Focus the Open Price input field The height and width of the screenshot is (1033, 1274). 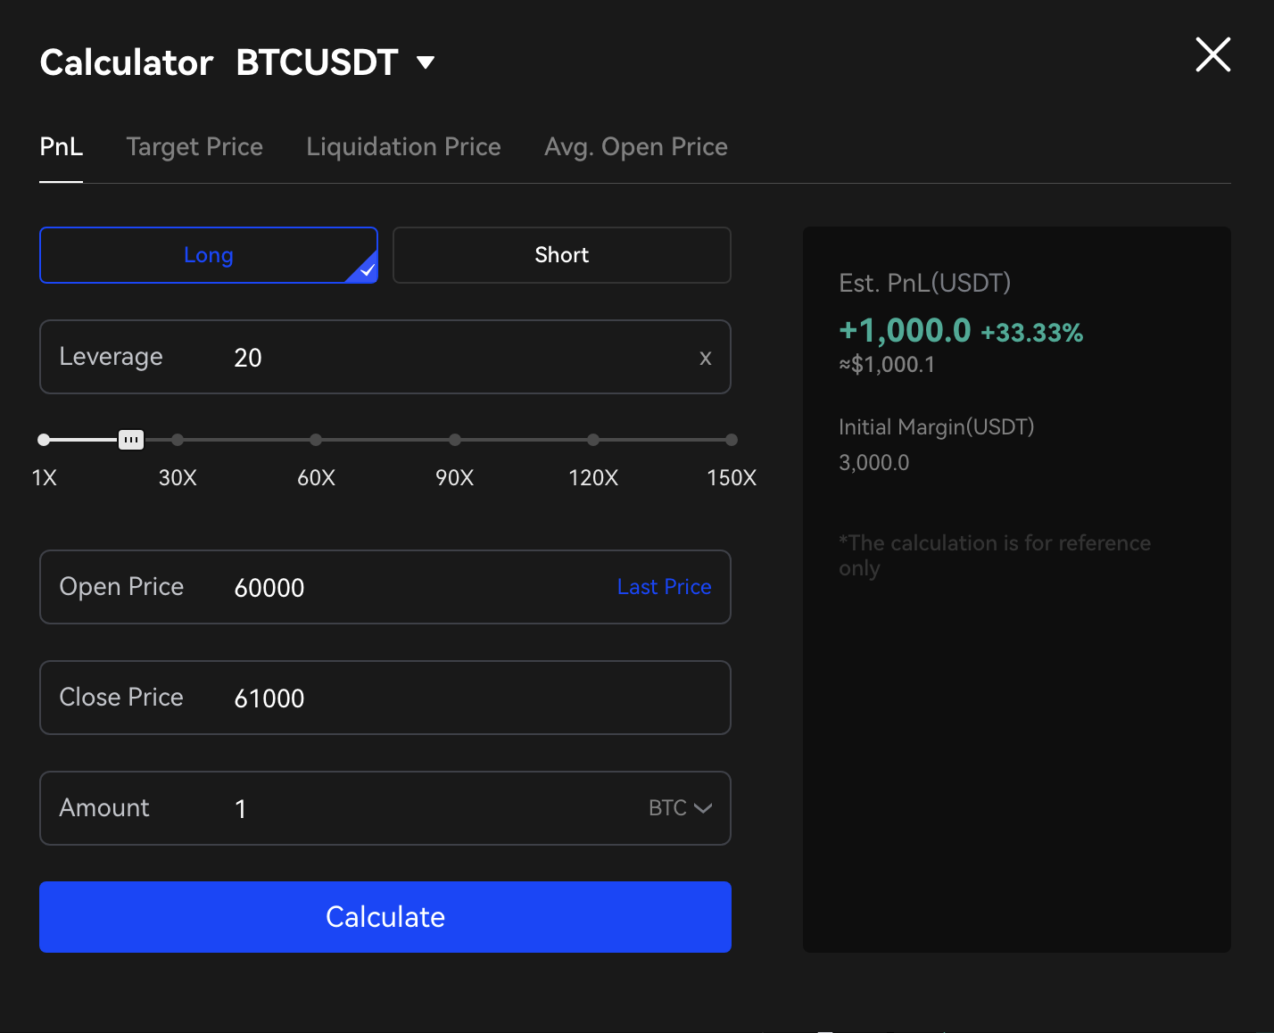(x=410, y=588)
